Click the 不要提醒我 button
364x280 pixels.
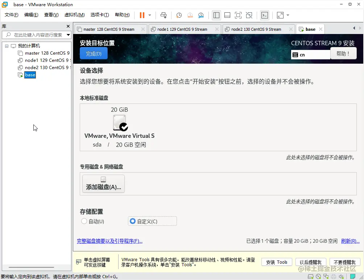344,262
